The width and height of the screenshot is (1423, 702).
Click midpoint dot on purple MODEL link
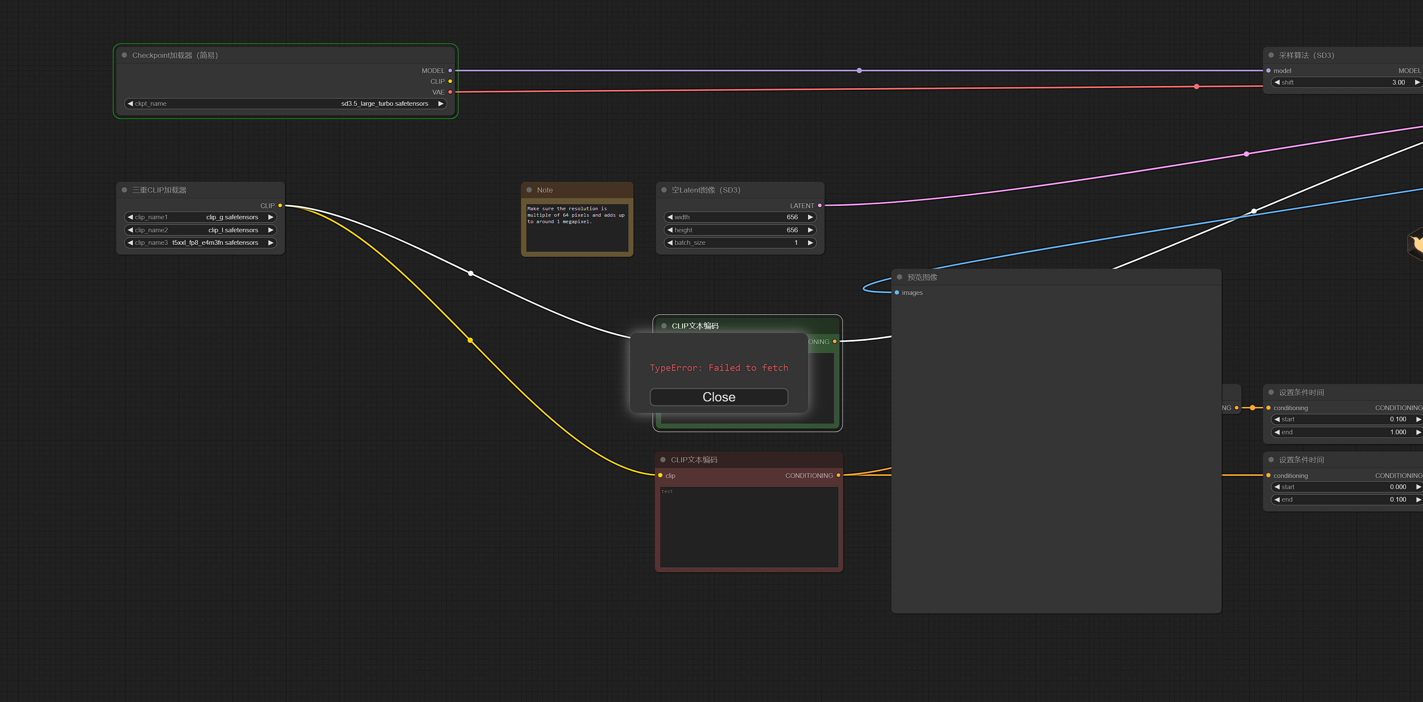(859, 71)
